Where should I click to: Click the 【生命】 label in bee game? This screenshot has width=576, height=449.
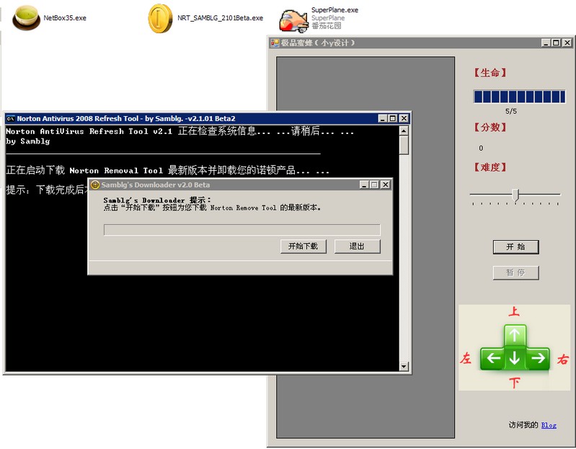[x=490, y=73]
